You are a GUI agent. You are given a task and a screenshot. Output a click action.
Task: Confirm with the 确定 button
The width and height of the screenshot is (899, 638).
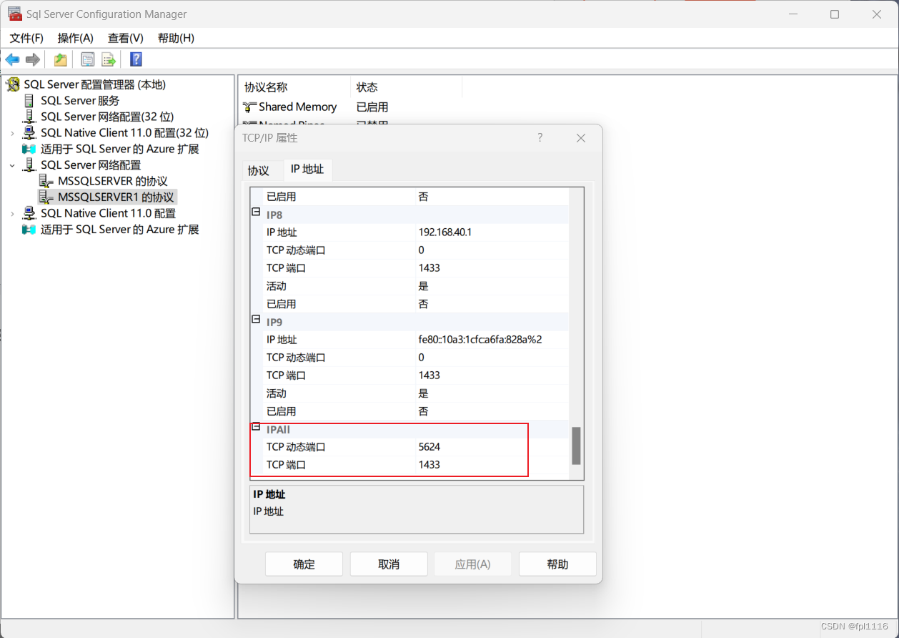click(304, 564)
